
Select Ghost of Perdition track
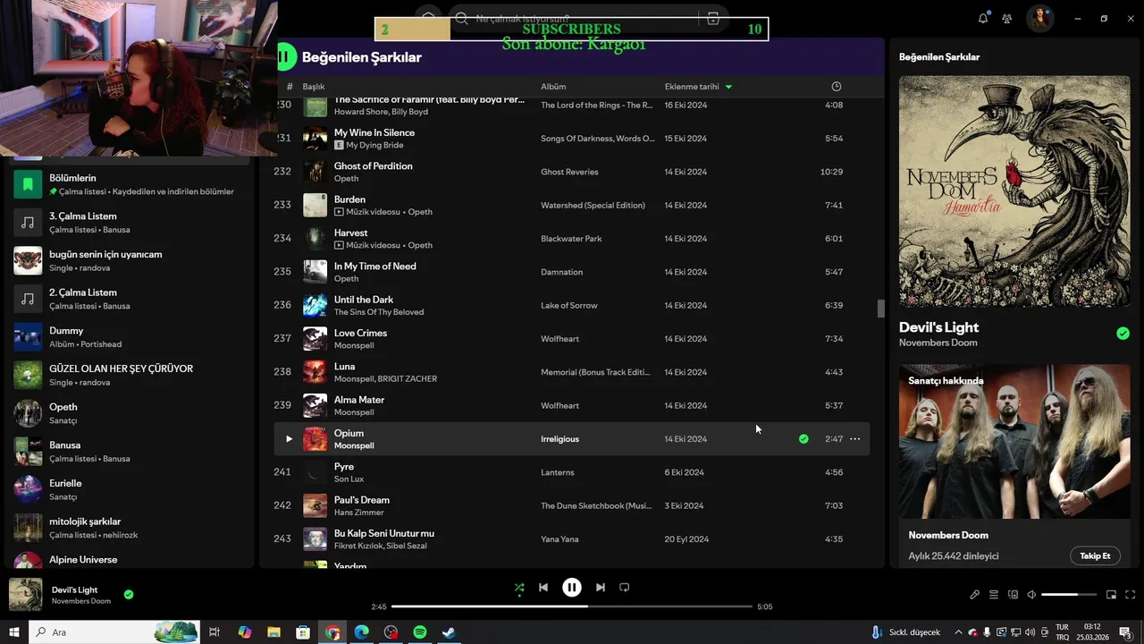click(571, 172)
